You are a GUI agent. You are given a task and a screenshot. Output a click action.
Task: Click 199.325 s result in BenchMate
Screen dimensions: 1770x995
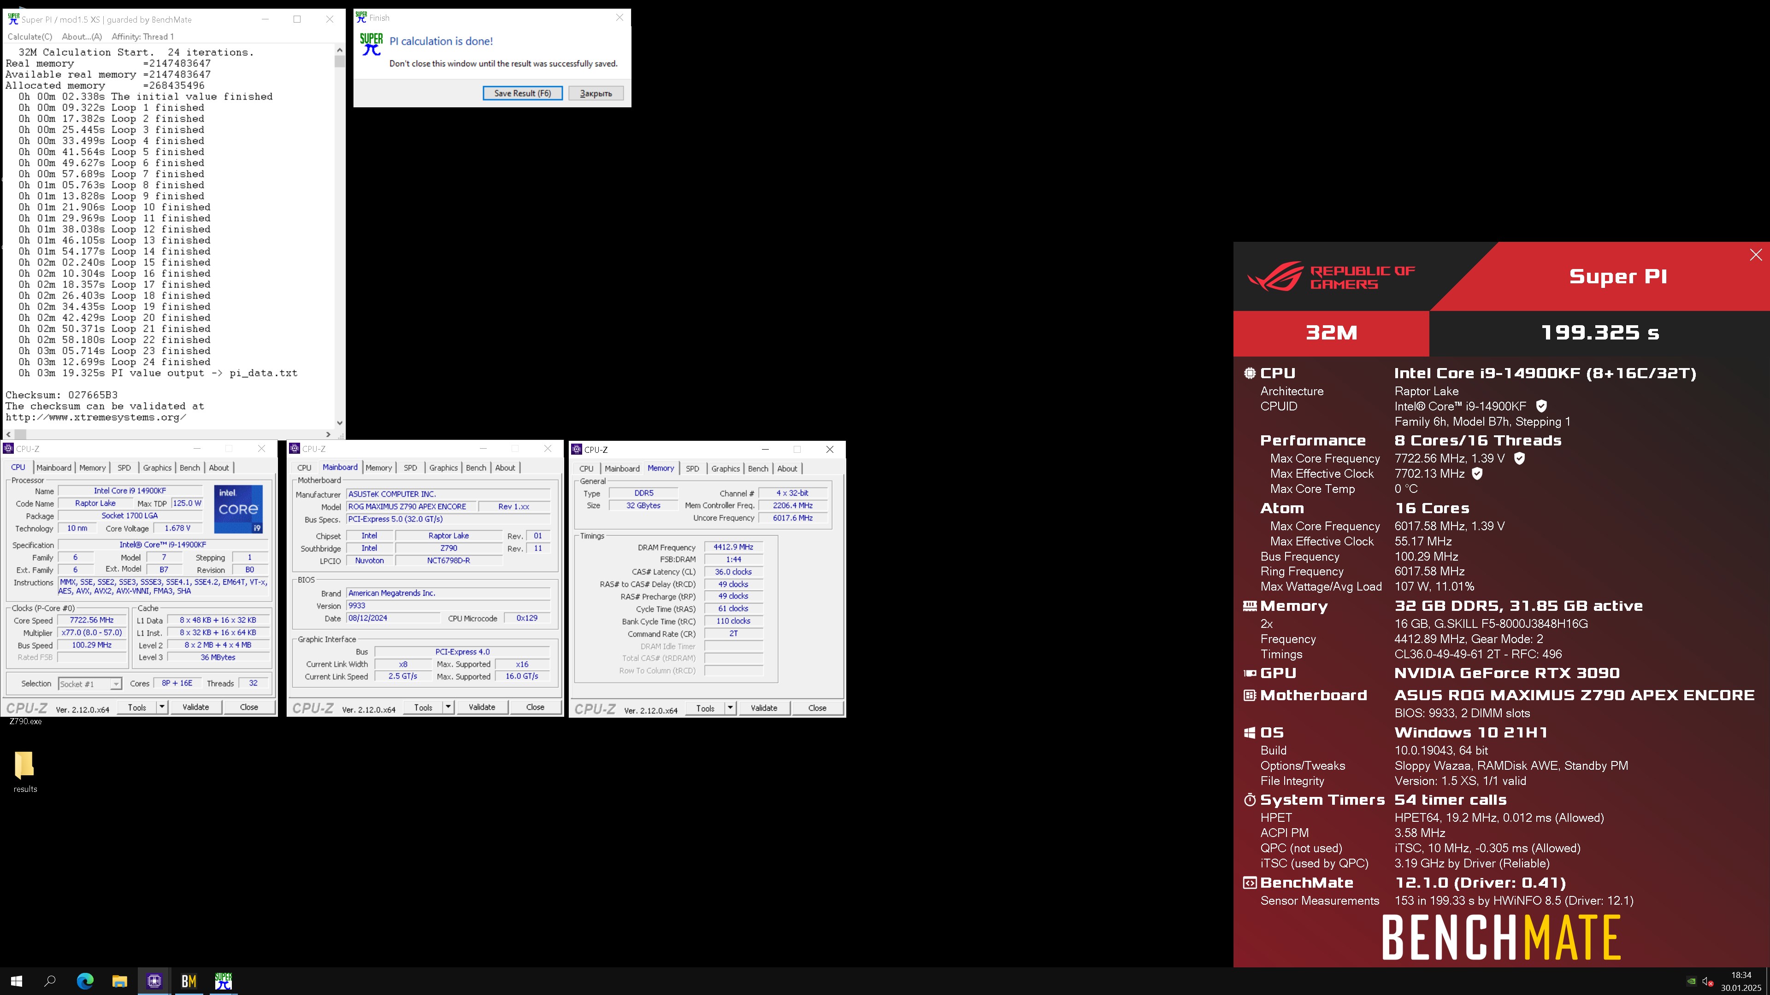tap(1599, 333)
